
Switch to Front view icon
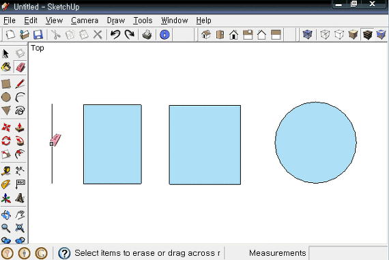[234, 35]
